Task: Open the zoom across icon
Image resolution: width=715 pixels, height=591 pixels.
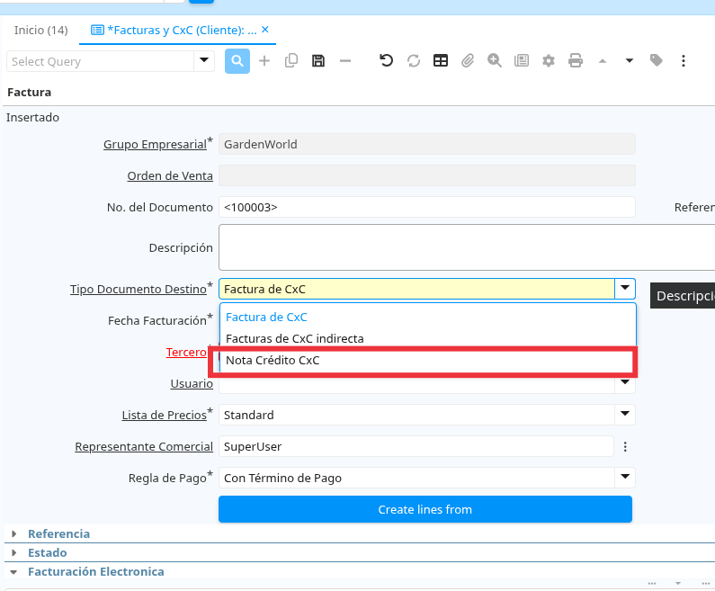Action: 495,60
